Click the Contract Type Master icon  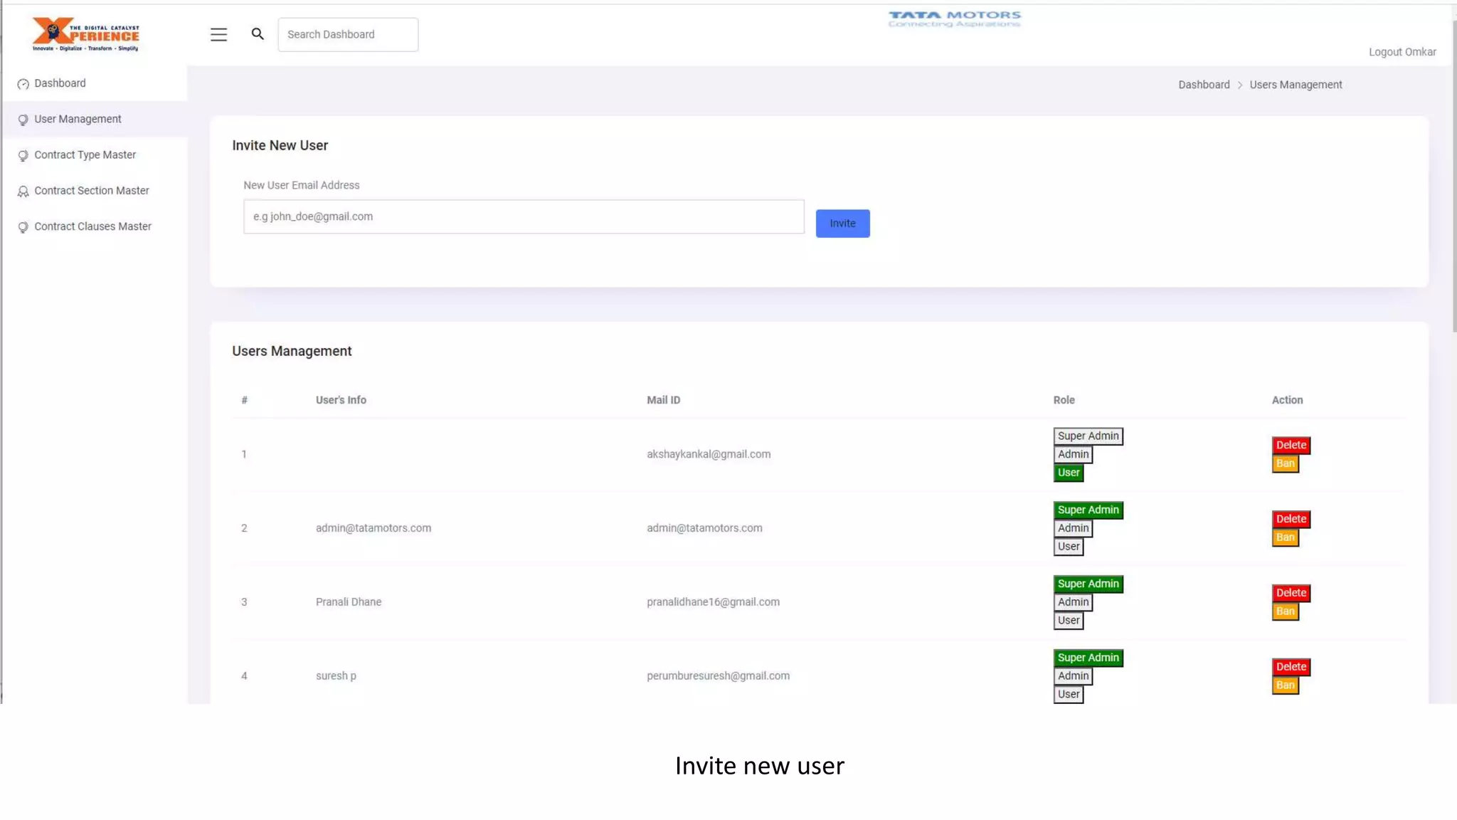[23, 155]
